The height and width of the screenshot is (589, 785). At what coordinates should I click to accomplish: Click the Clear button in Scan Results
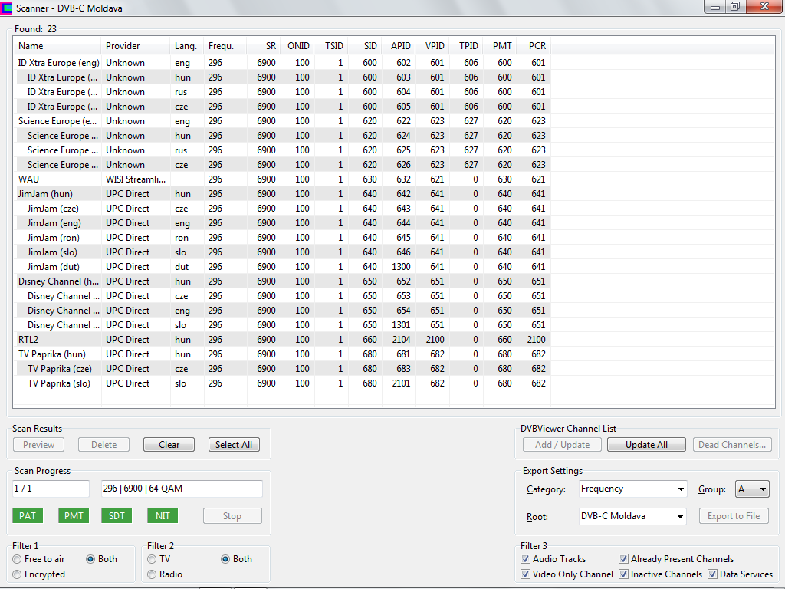pos(169,445)
